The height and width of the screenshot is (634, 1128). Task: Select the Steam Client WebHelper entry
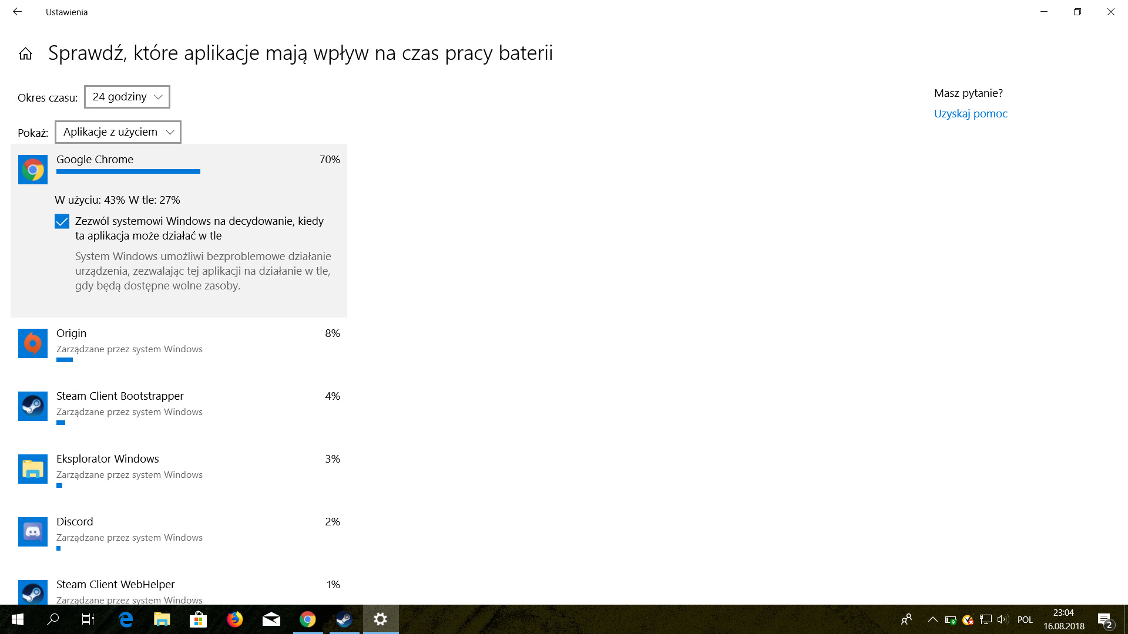tap(116, 585)
